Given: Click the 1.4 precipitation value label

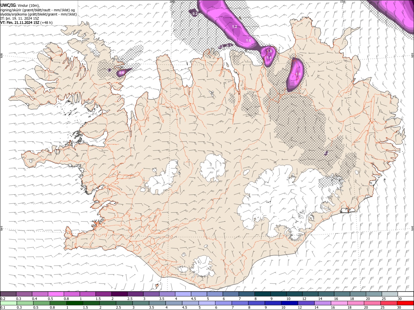Looking at the screenshot, I should [x=269, y=57].
